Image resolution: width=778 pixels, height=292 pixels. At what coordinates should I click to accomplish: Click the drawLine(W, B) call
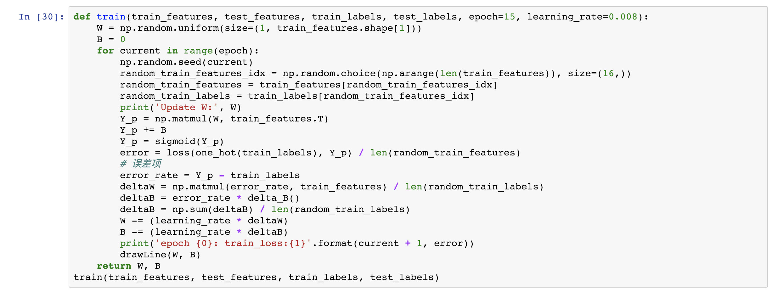coord(160,255)
